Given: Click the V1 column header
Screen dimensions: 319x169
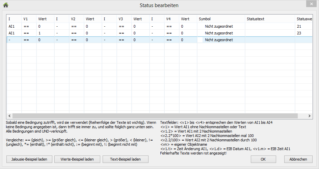Looking at the screenshot, I should [29, 19].
